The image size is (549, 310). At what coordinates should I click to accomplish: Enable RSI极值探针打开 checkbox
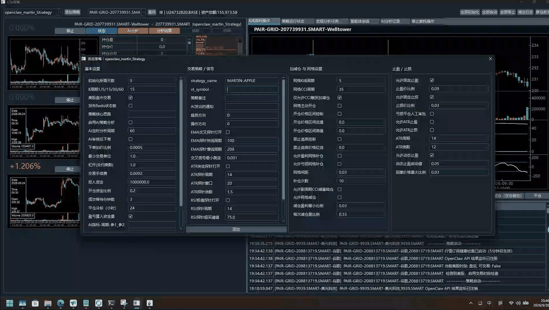228,200
